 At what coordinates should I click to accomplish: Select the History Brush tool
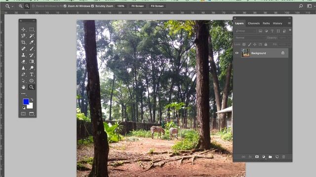(32, 55)
